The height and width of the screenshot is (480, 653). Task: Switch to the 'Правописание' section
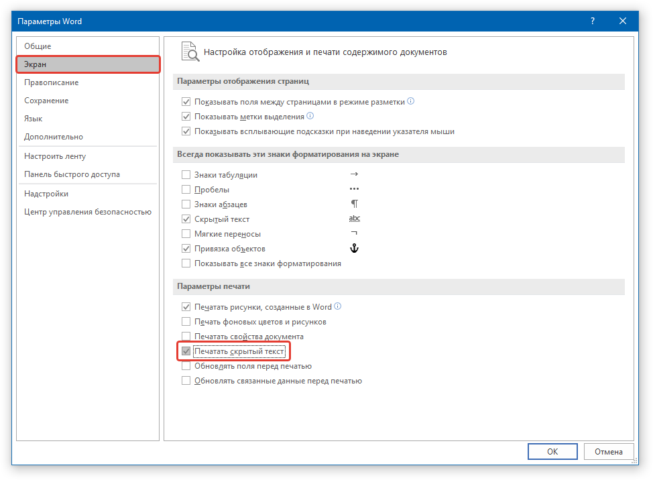pos(52,82)
